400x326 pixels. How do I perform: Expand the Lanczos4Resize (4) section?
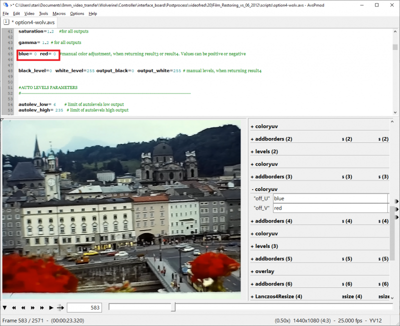[276, 296]
